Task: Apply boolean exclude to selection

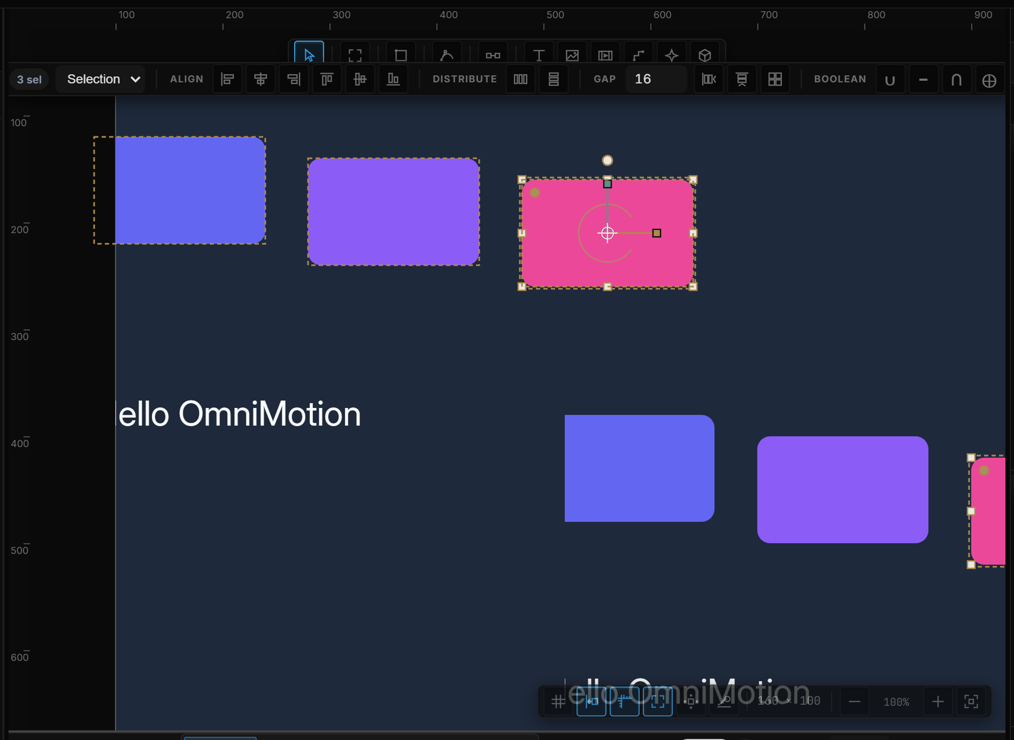Action: coord(989,80)
